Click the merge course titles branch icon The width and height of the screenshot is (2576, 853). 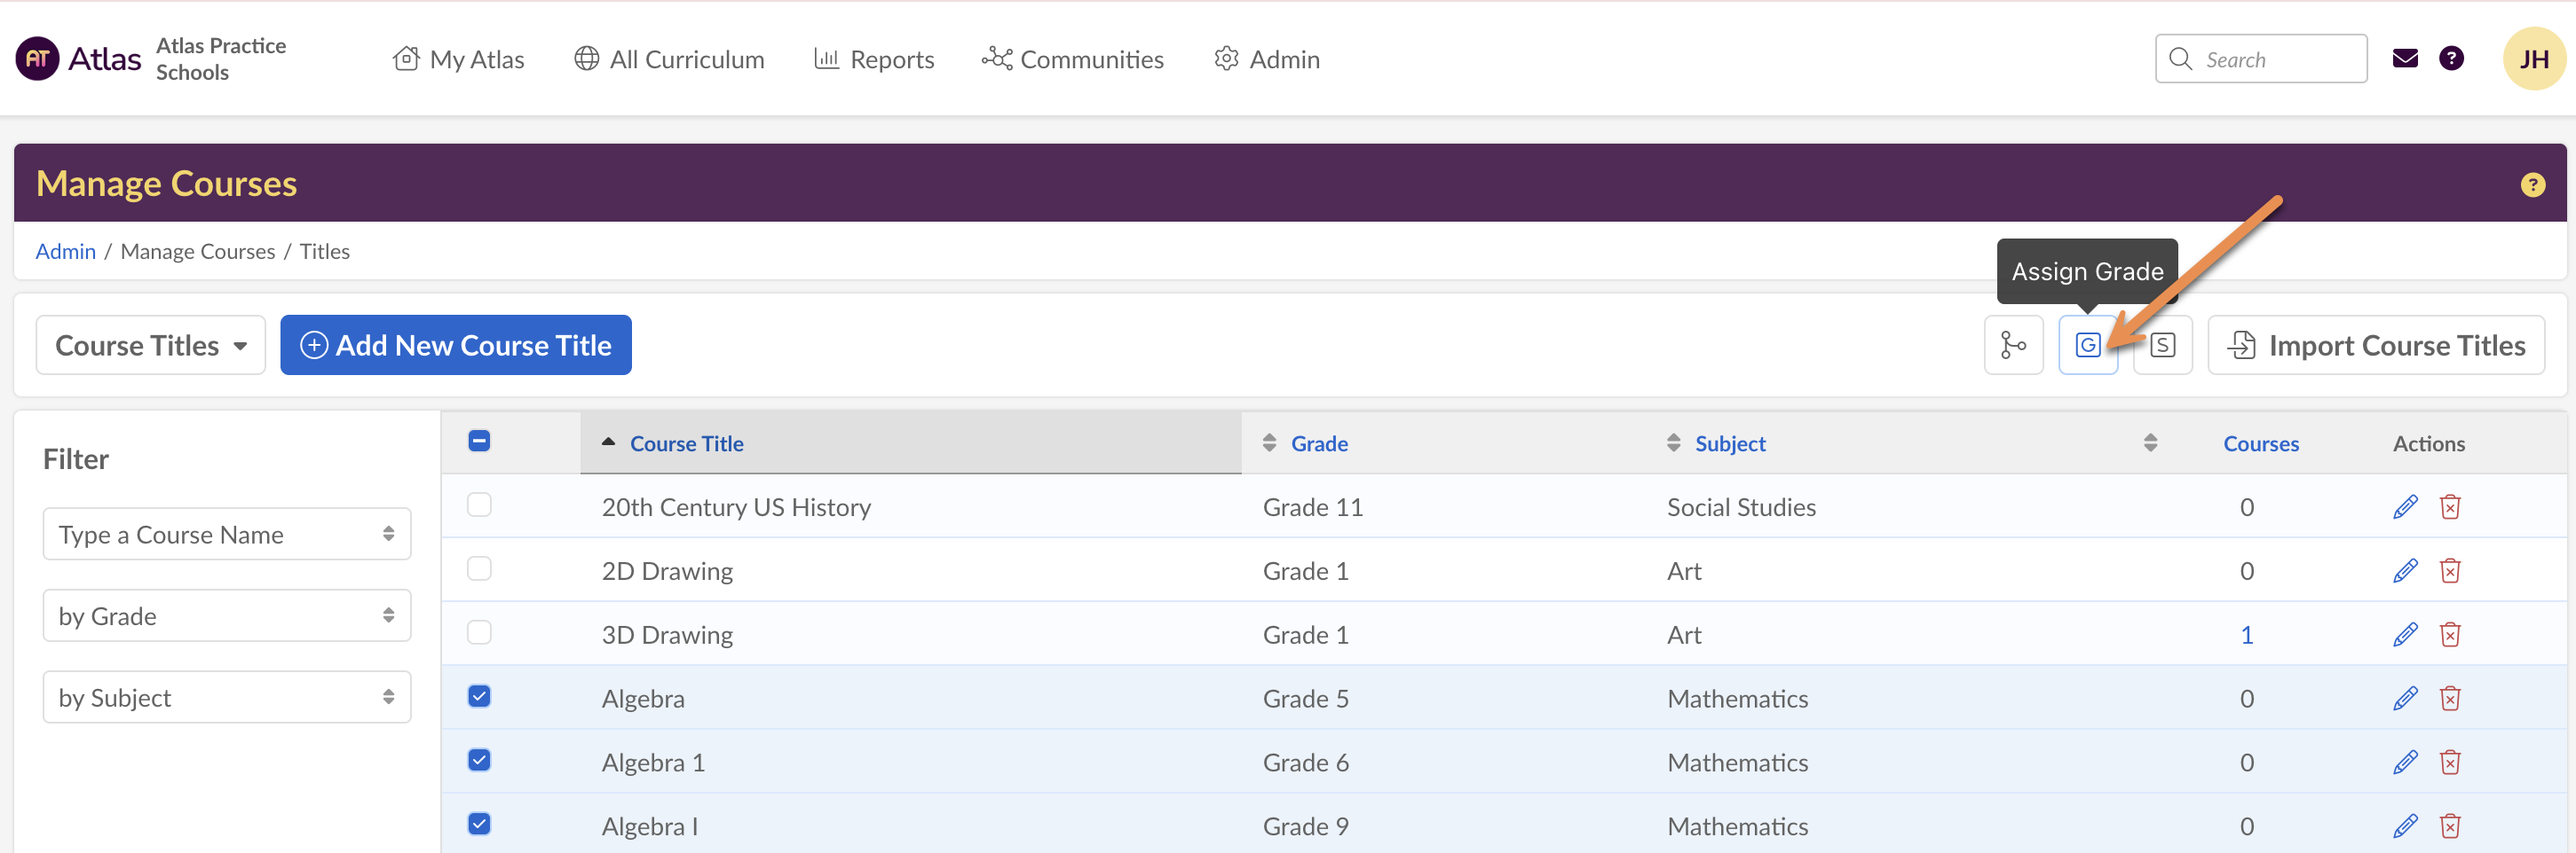(2012, 346)
